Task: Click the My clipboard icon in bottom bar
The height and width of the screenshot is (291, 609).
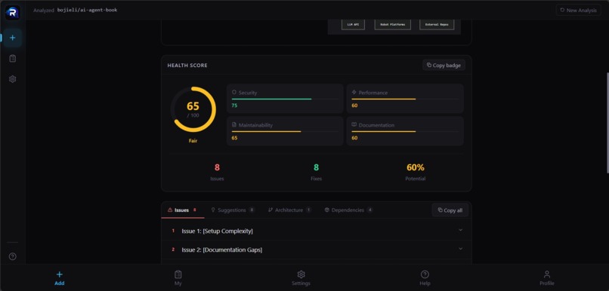Action: tap(178, 274)
